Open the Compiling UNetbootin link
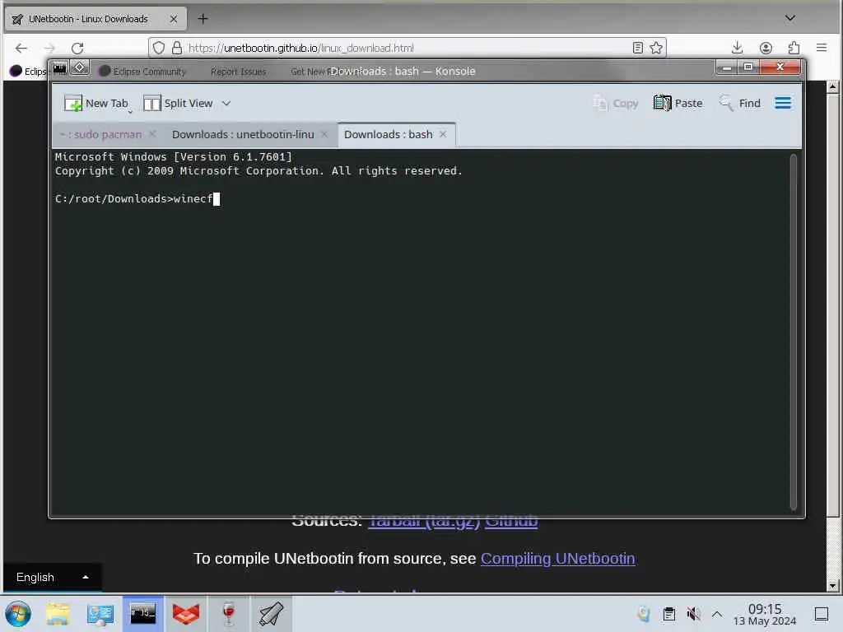 [557, 559]
